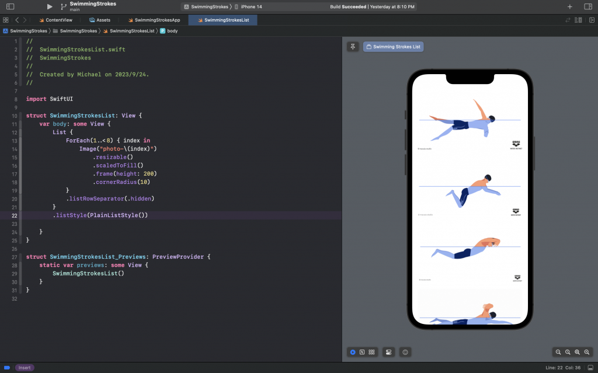Click the .listStyle(PlainListStyle()) line
Viewport: 598px width, 373px height.
tap(100, 215)
